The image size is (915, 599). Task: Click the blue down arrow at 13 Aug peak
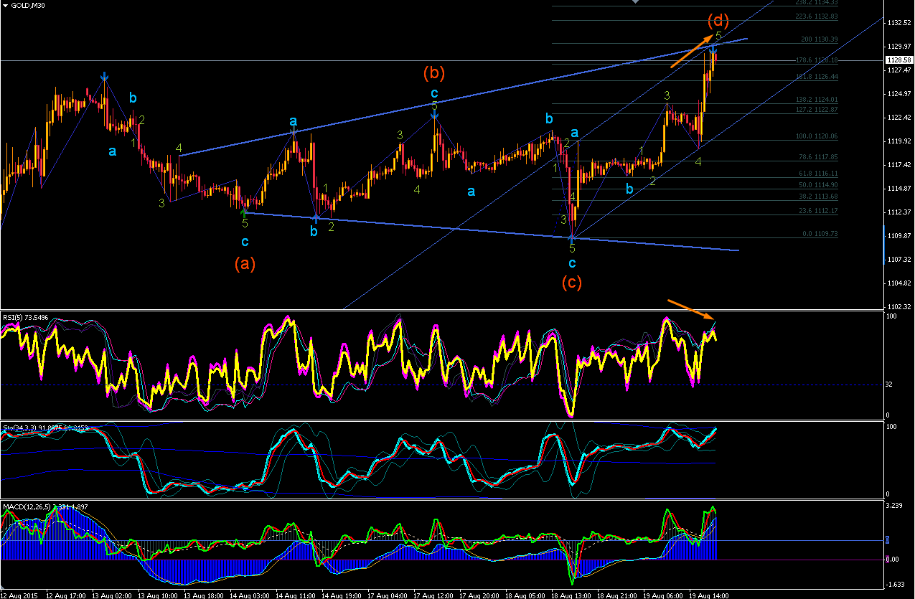(105, 77)
